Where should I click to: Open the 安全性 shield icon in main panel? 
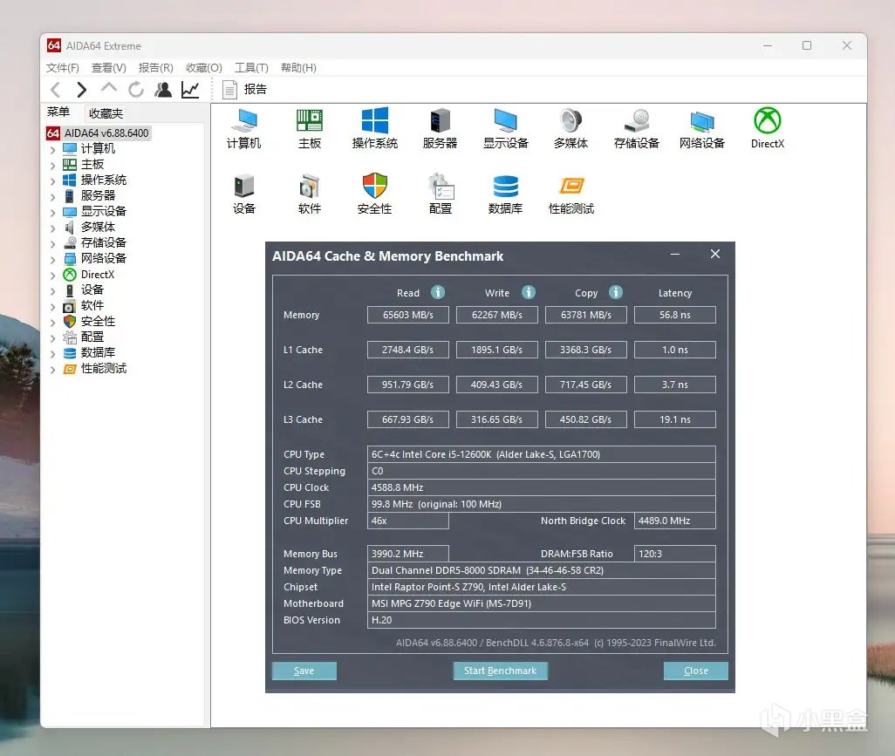click(374, 194)
